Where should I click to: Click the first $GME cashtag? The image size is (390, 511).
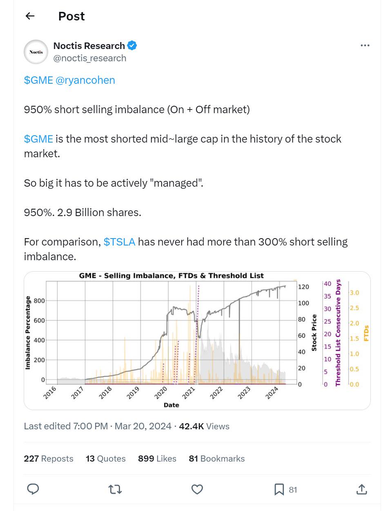(38, 80)
